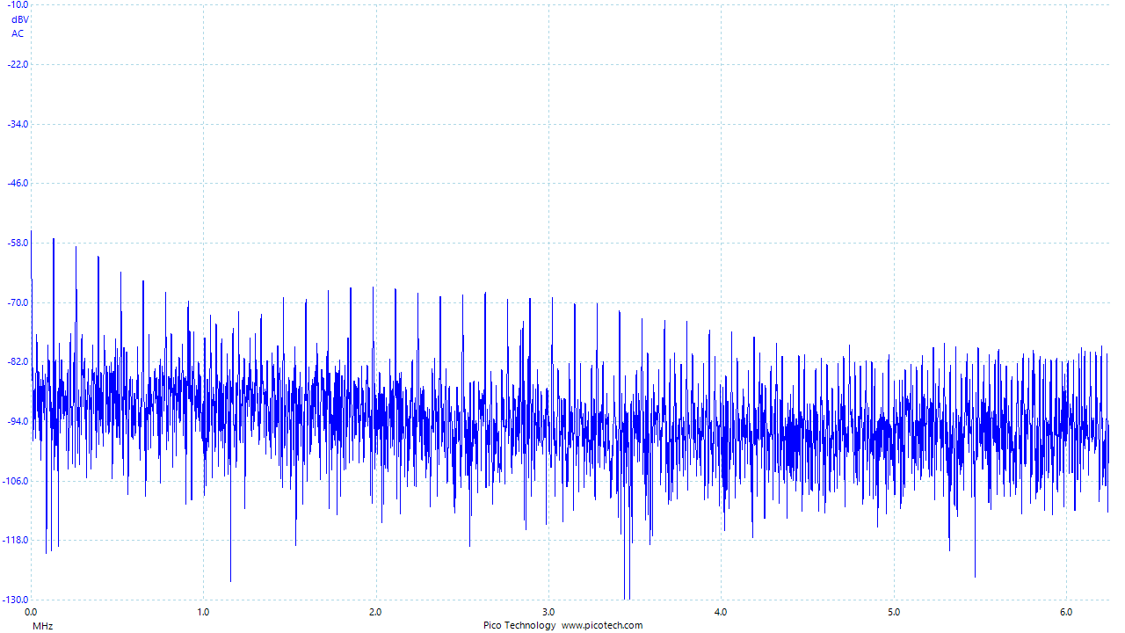This screenshot has height=633, width=1125.
Task: Click the 6.0 frequency axis value
Action: point(1066,612)
